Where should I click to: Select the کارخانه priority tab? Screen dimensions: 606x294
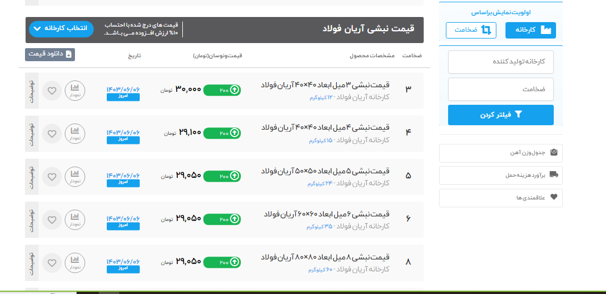(x=530, y=30)
